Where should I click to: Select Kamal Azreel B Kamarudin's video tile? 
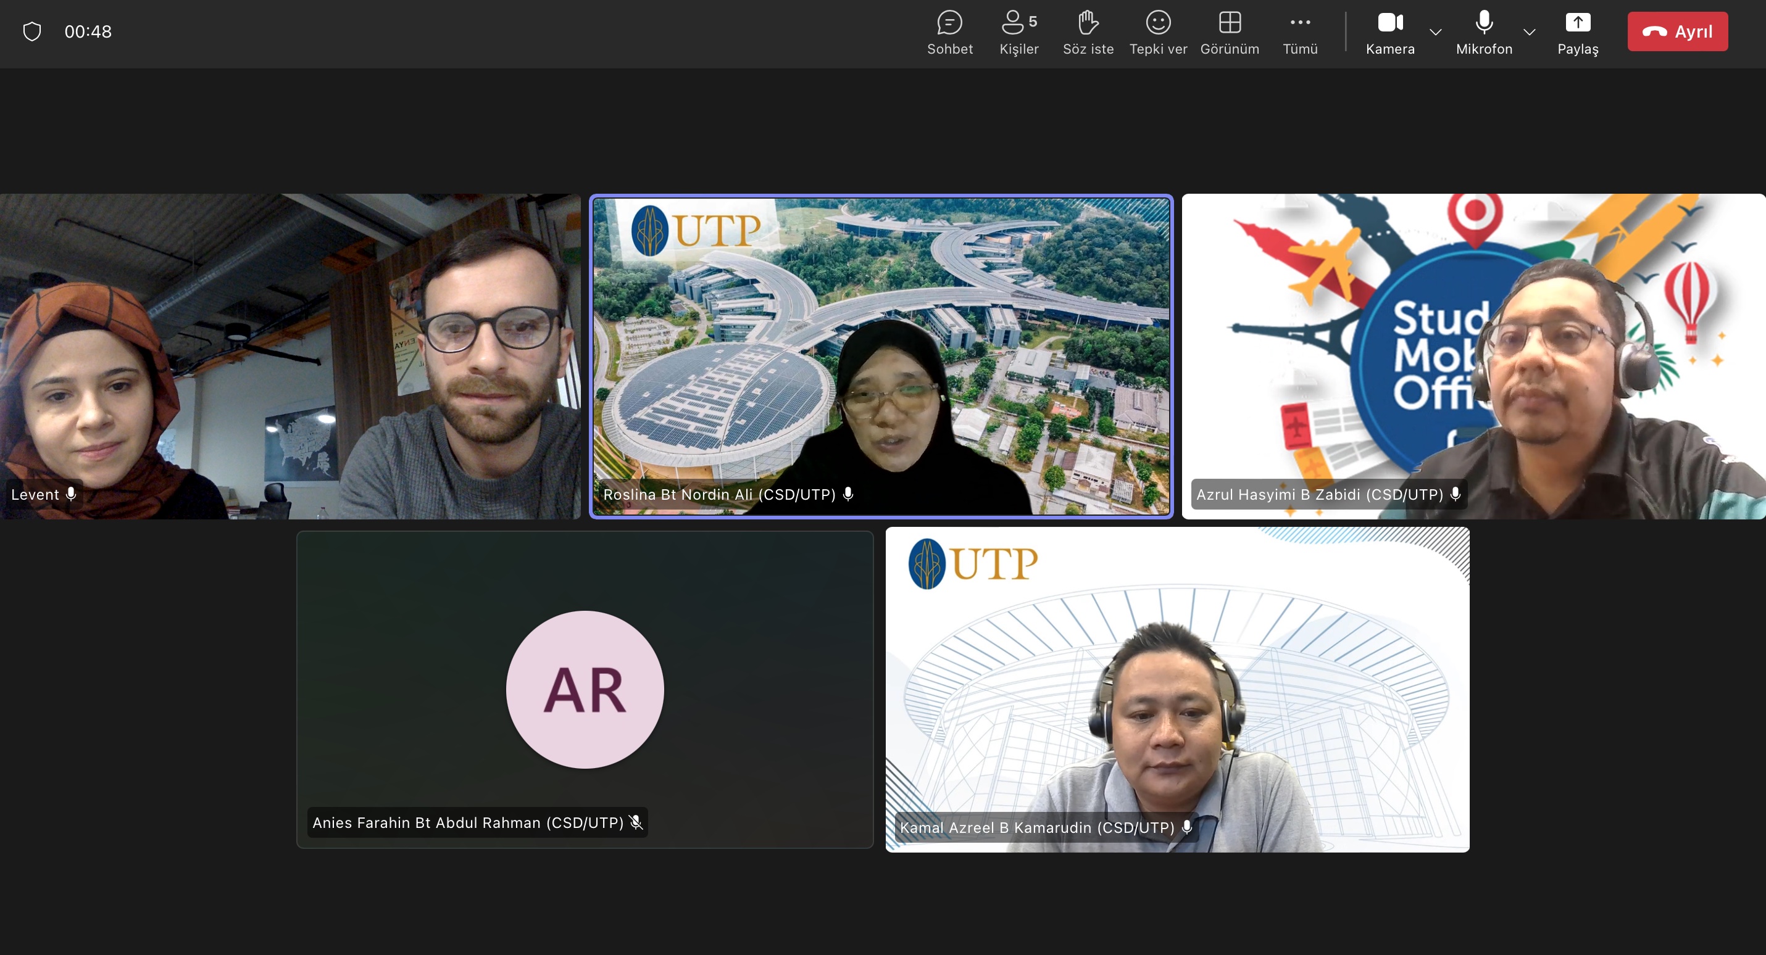click(1177, 689)
